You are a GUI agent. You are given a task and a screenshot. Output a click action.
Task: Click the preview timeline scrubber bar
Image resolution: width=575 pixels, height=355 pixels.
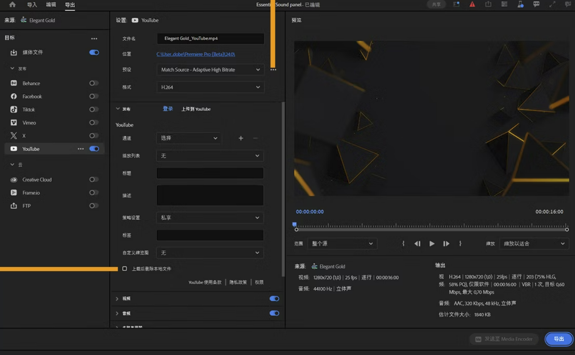point(431,229)
